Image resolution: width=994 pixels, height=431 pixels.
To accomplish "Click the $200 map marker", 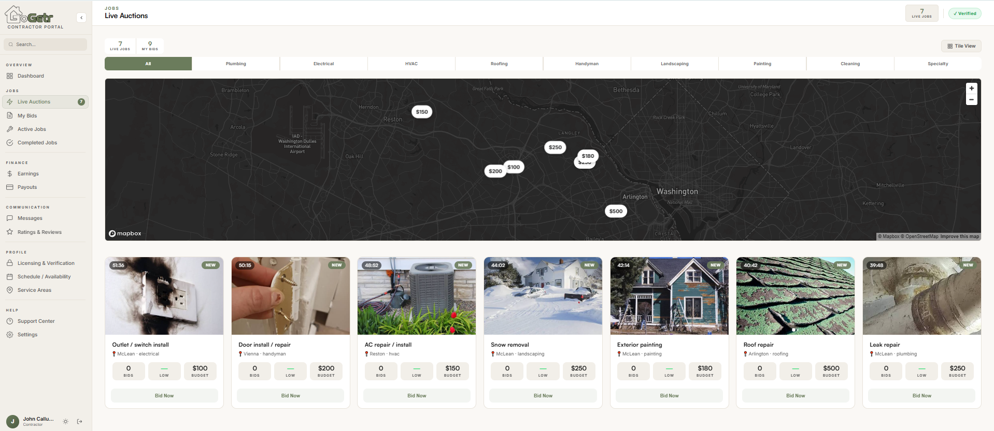I will coord(495,171).
